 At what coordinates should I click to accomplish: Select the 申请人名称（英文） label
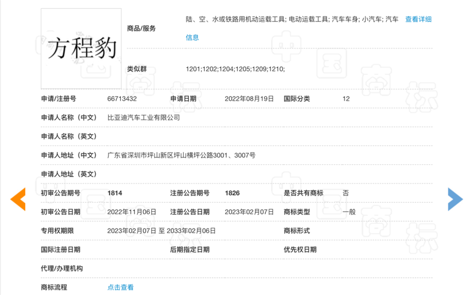[x=69, y=137]
